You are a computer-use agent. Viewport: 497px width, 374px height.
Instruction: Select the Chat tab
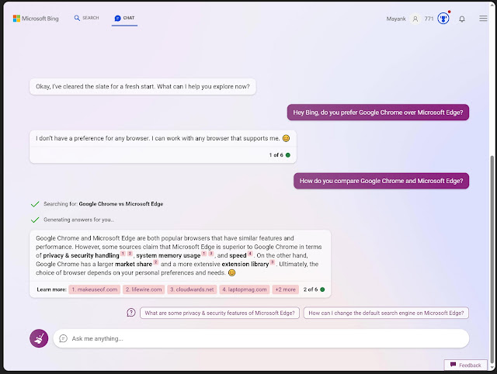[124, 18]
